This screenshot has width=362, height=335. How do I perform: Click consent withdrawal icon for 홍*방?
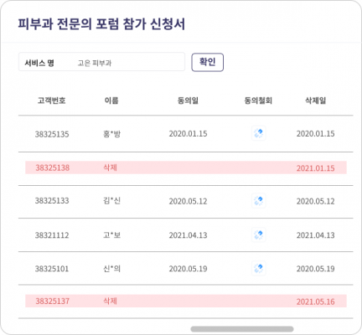click(x=259, y=133)
